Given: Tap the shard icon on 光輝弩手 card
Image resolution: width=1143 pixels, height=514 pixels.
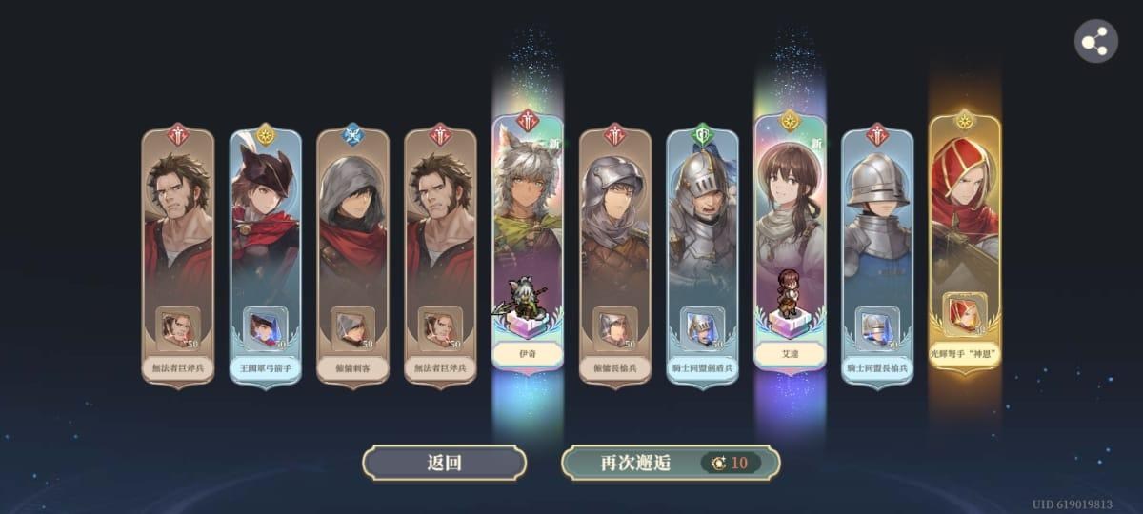Looking at the screenshot, I should coord(965,314).
